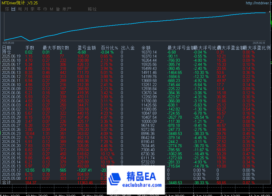Switch to the 账户 account tab
The width and height of the screenshot is (272, 196).
click(67, 9)
